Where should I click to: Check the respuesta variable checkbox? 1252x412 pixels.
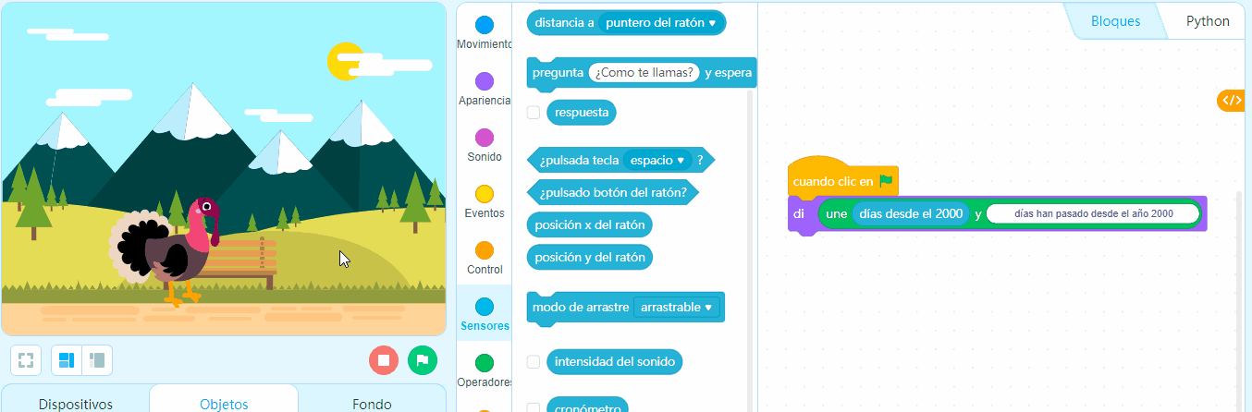click(x=534, y=113)
